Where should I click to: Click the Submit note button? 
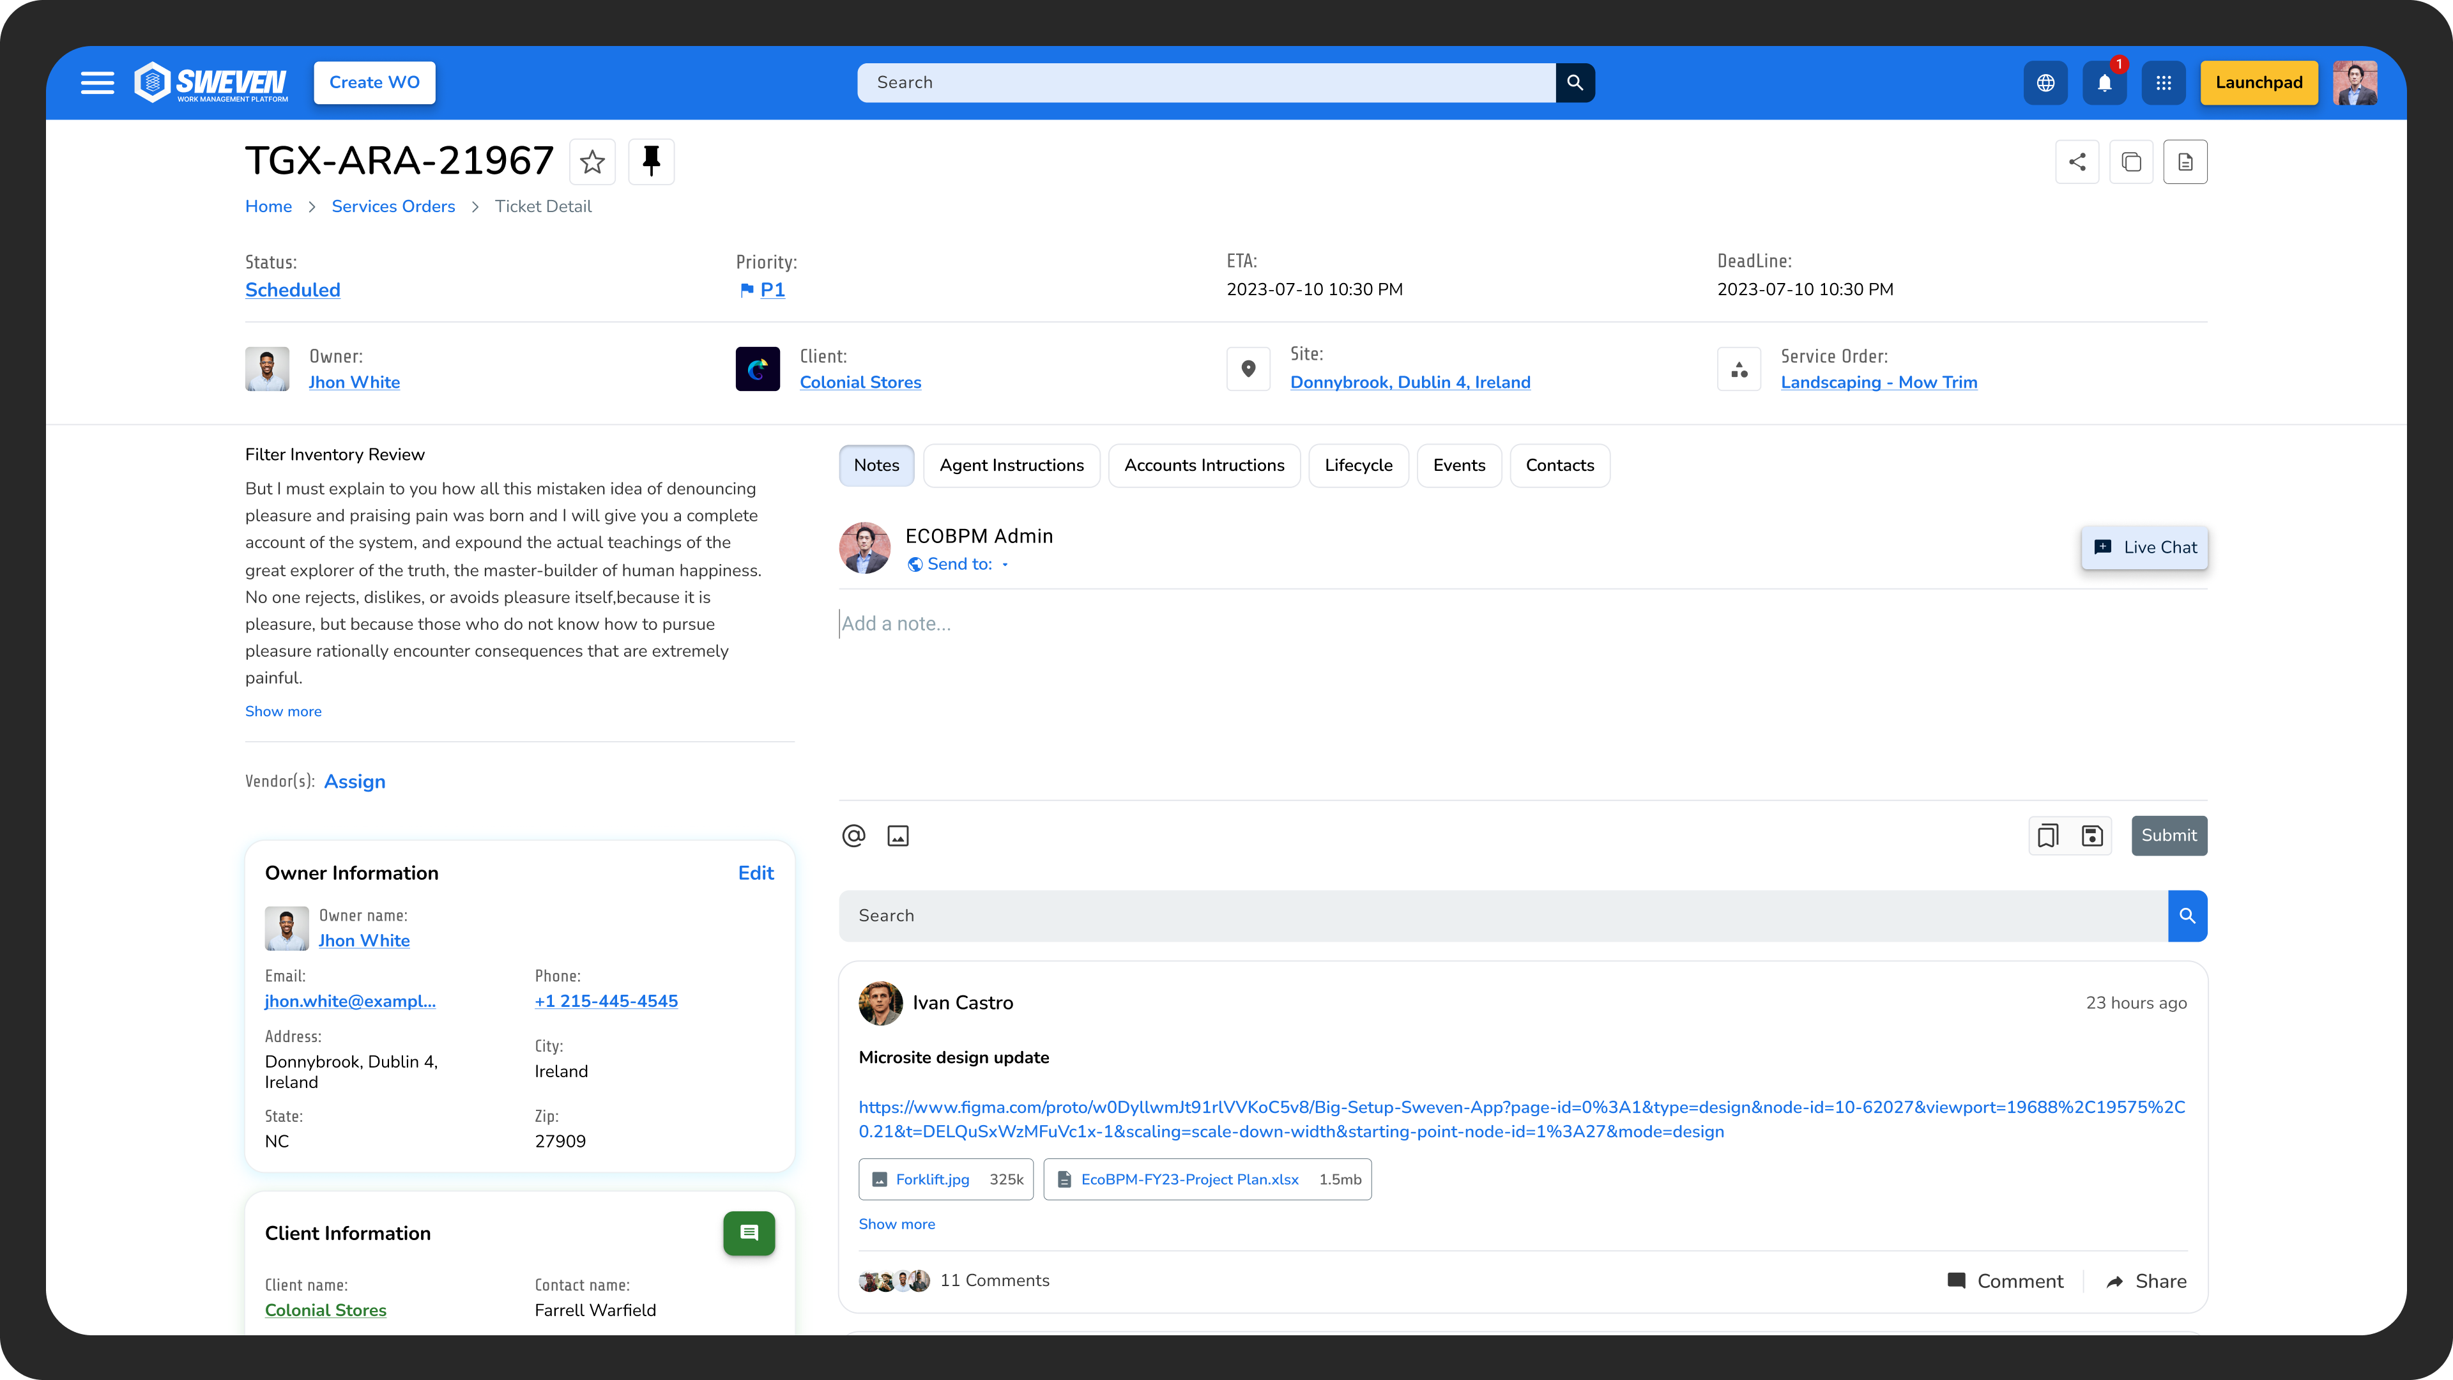point(2168,836)
